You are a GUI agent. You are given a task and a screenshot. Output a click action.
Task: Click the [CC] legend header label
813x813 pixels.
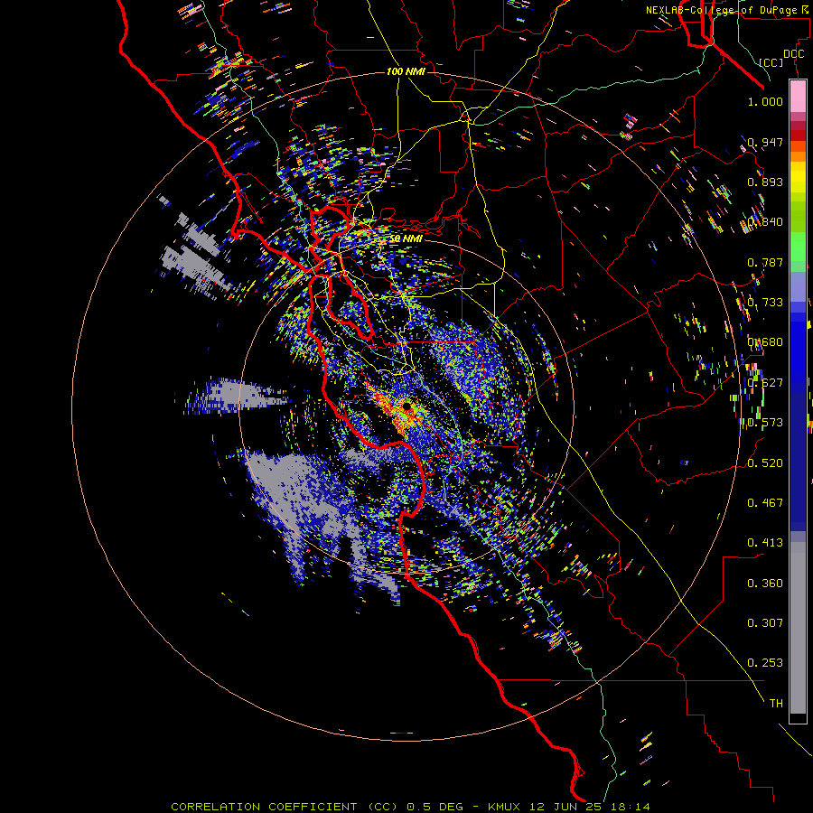[771, 62]
